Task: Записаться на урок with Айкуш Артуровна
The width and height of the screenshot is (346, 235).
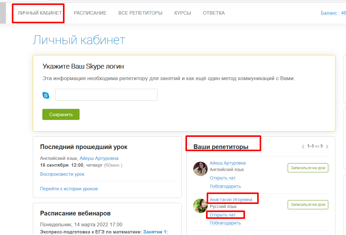Action: pyautogui.click(x=308, y=168)
